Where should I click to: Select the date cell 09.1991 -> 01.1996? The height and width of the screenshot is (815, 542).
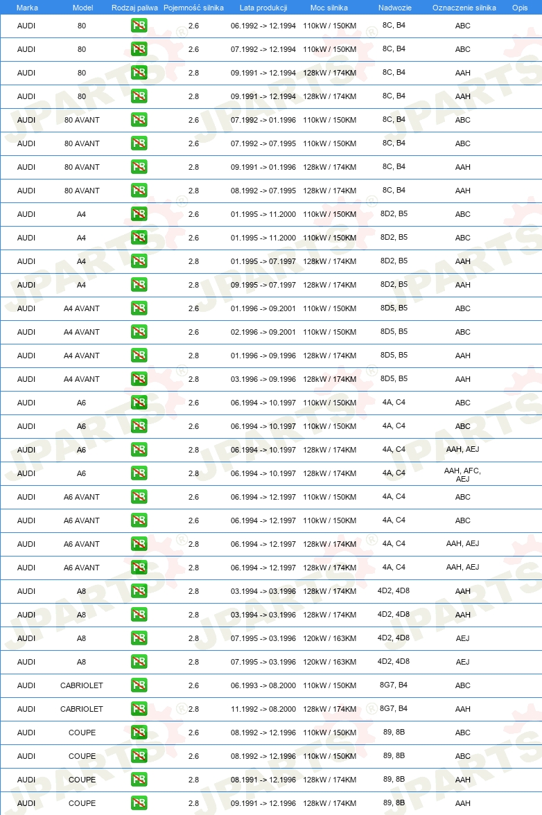click(x=263, y=167)
